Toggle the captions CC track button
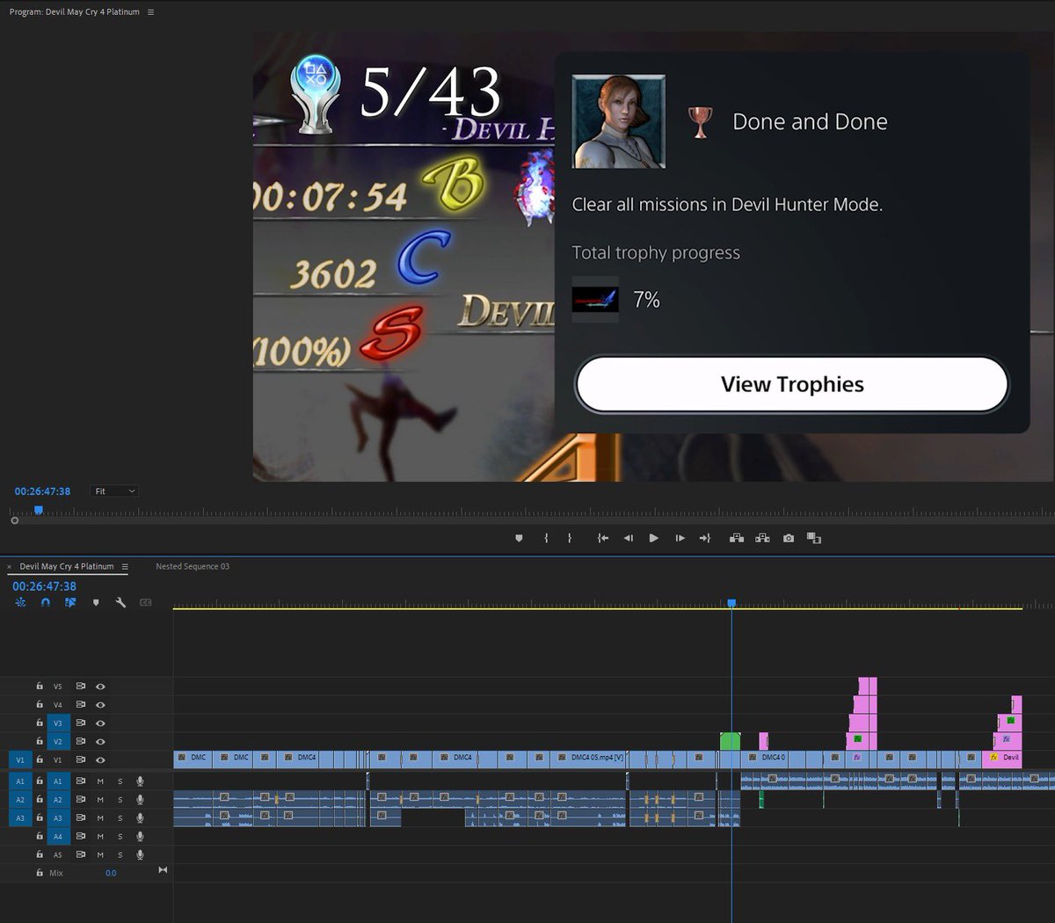The image size is (1055, 923). (146, 602)
